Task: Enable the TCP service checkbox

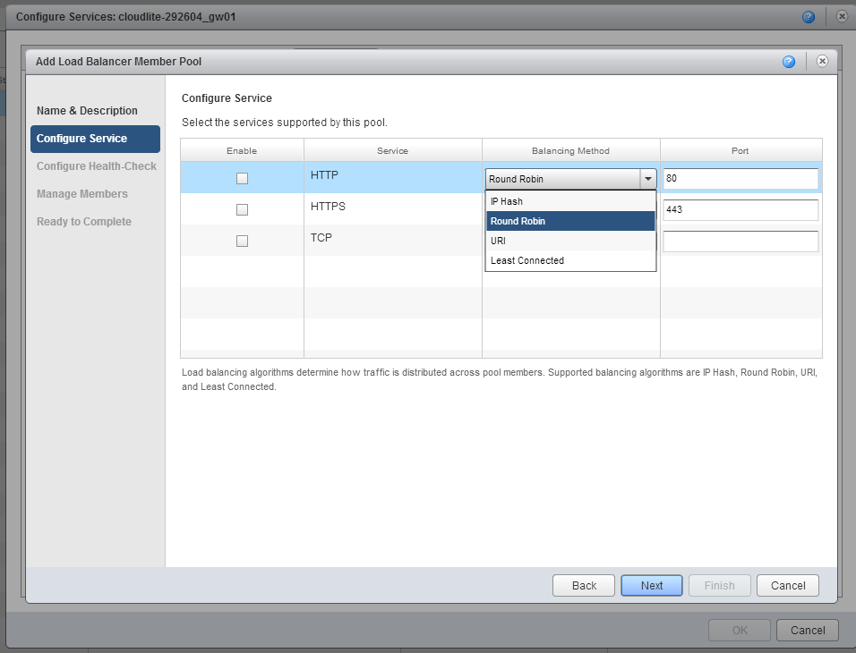Action: [x=242, y=241]
